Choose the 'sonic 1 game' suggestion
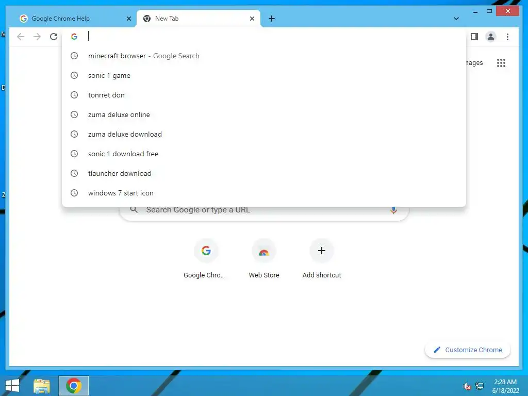528x396 pixels. (264, 75)
